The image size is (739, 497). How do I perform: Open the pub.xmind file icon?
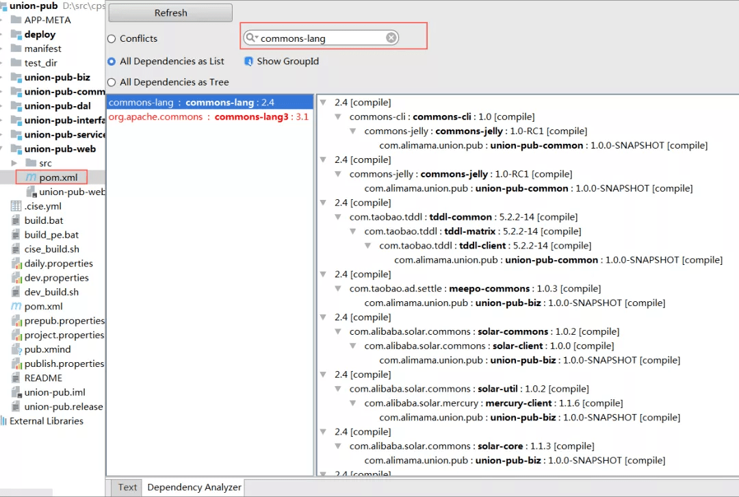(x=16, y=349)
